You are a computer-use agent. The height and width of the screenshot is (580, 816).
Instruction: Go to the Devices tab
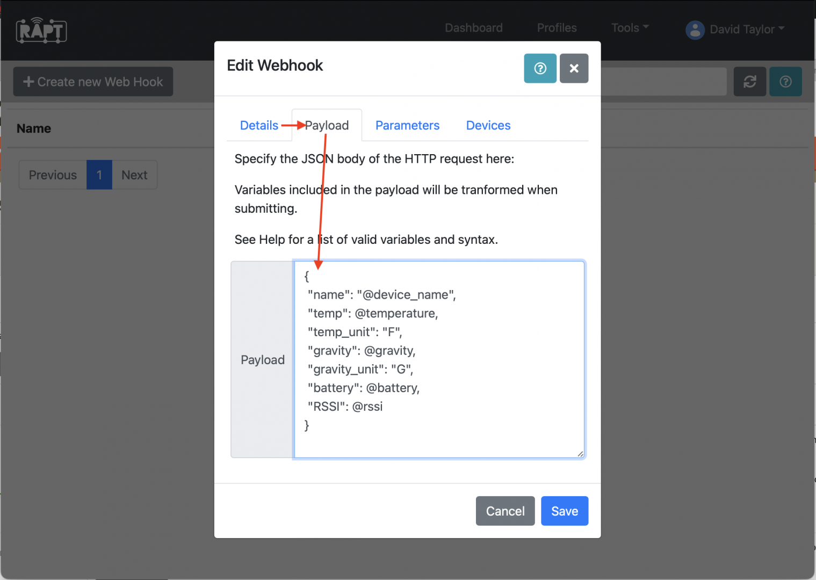(488, 126)
